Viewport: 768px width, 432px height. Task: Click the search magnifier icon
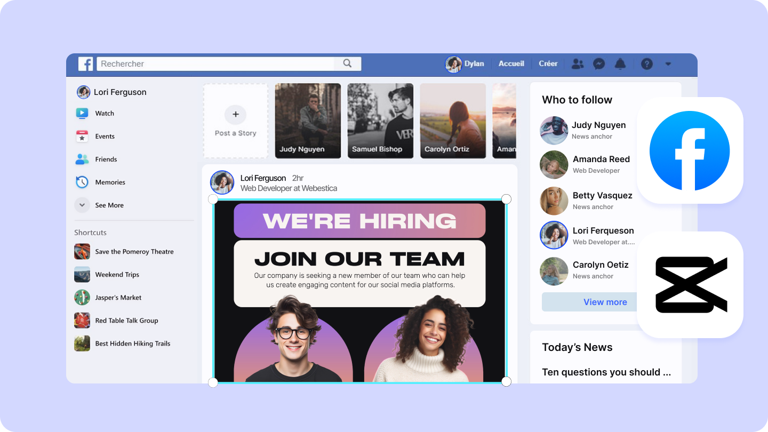point(348,63)
